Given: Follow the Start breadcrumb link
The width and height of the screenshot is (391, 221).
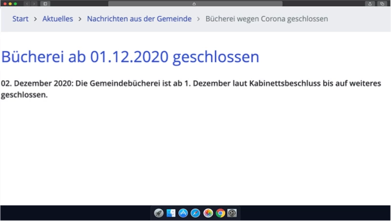Looking at the screenshot, I should pos(21,19).
